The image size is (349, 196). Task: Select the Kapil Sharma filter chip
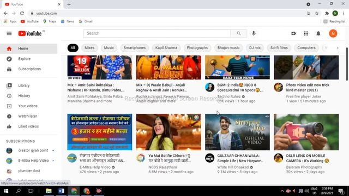[x=166, y=48]
